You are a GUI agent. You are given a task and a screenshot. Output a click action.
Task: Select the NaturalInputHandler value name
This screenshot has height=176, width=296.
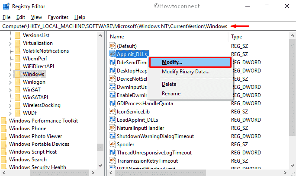coord(141,128)
